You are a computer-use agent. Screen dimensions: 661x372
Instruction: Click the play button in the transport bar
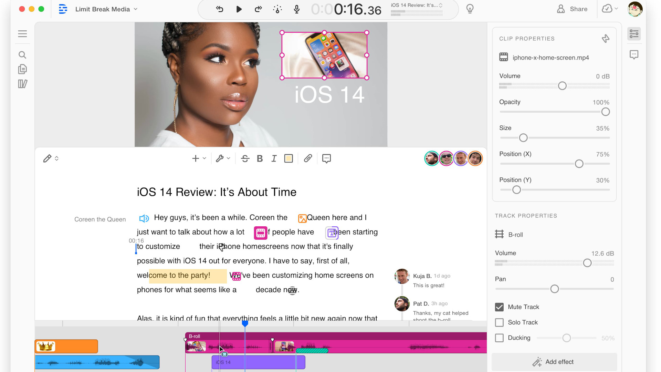coord(239,9)
